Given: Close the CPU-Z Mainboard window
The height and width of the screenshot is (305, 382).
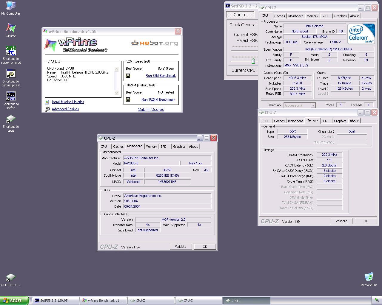Looking at the screenshot, I should coord(213,138).
